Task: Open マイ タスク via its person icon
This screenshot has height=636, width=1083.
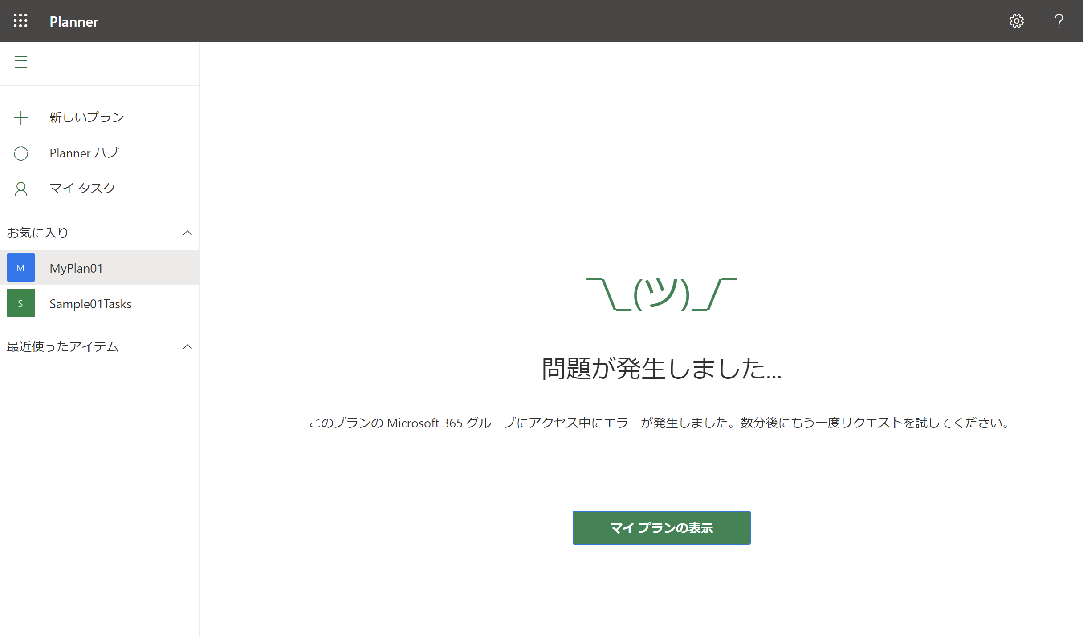Action: pyautogui.click(x=20, y=189)
